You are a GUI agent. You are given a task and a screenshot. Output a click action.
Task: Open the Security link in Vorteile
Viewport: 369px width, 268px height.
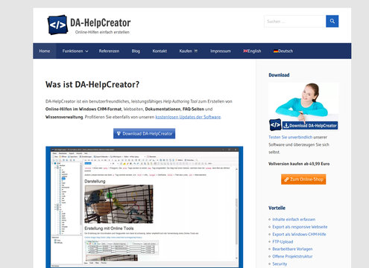(x=280, y=264)
